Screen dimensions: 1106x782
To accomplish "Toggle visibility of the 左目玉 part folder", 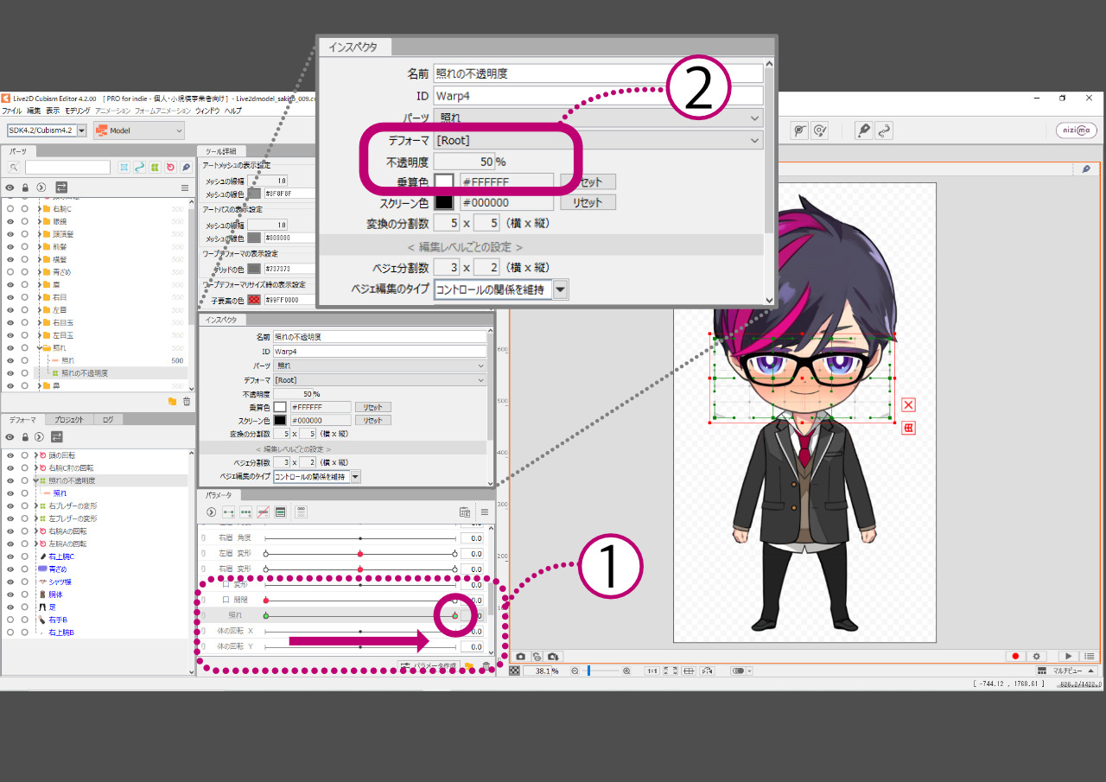I will click(10, 335).
